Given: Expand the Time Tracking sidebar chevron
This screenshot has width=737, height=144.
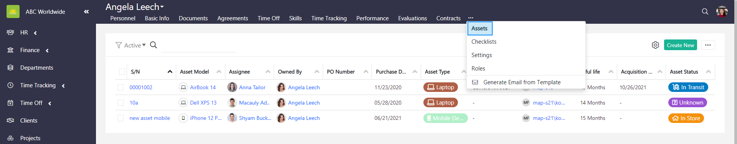Looking at the screenshot, I should [63, 86].
